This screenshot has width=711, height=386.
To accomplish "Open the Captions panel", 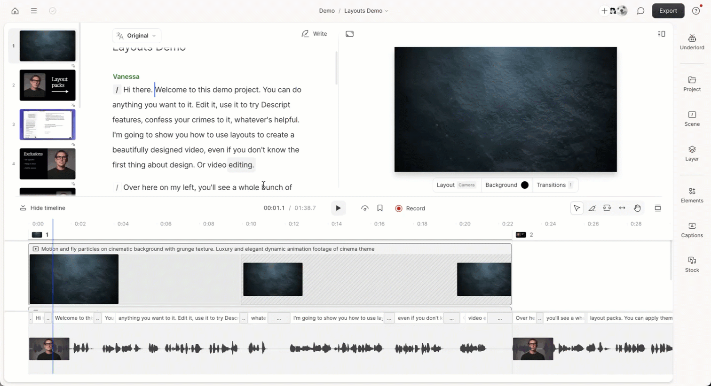I will click(x=692, y=230).
